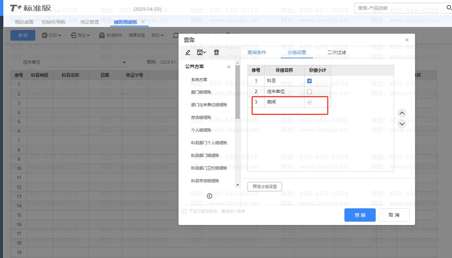The image size is (452, 258).
Task: Click the blue 查询 button in dialog
Action: (x=360, y=215)
